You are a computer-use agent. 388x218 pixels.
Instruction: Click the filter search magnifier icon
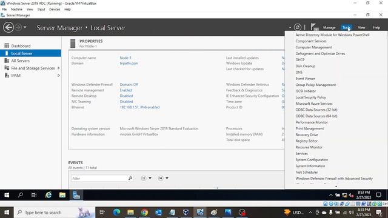[130, 178]
